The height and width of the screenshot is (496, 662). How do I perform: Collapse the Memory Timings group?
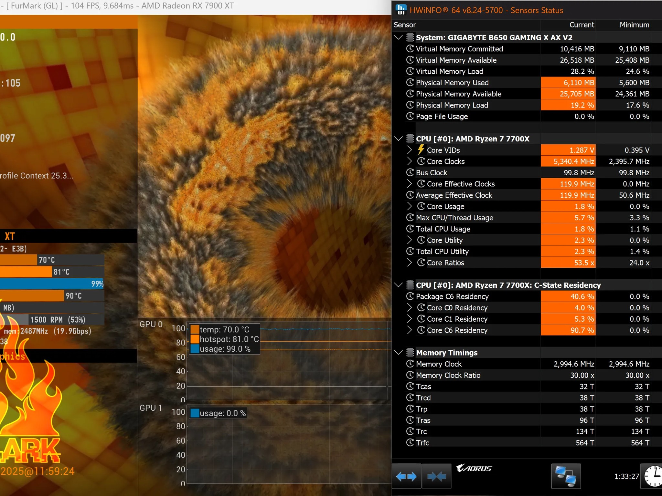pyautogui.click(x=399, y=352)
